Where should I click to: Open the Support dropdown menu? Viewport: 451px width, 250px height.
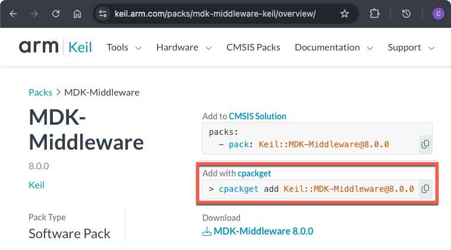point(411,48)
